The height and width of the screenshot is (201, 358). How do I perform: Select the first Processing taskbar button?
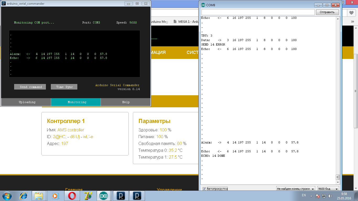pyautogui.click(x=120, y=196)
